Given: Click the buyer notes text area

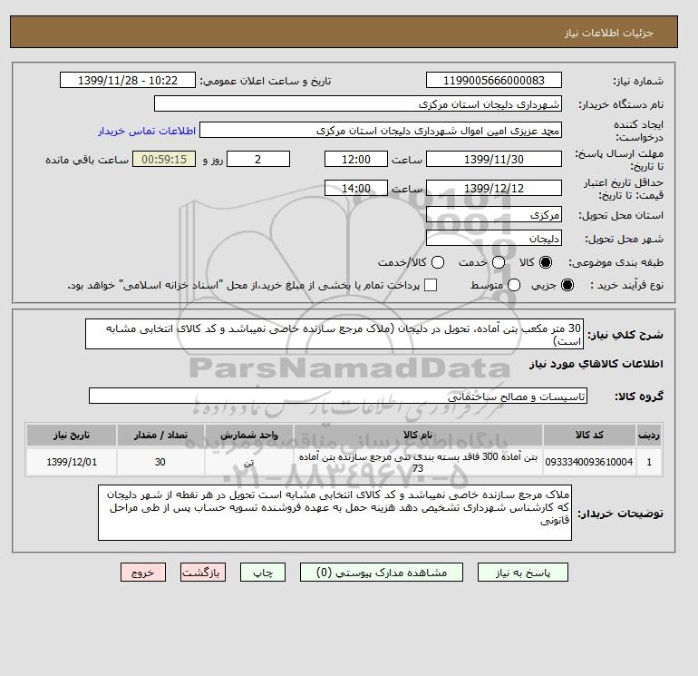Looking at the screenshot, I should pos(334,513).
